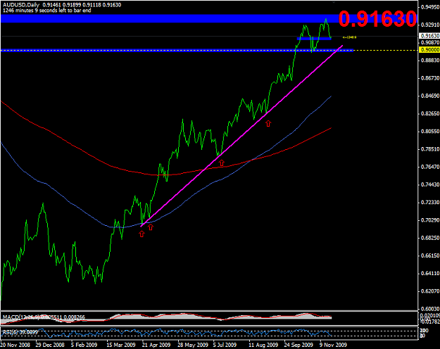Click the 0.92910 price axis label
Screen dimensions: 440x349
coord(430,25)
